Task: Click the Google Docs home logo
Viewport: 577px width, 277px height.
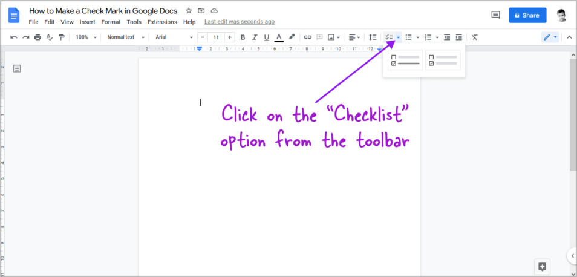Action: point(14,16)
